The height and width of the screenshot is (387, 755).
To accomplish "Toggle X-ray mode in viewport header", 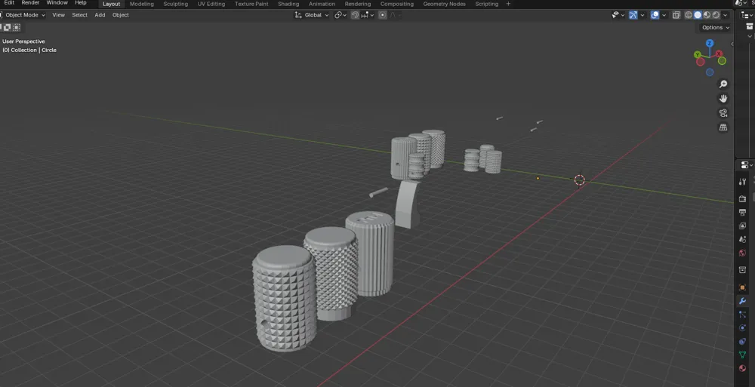I will (676, 15).
